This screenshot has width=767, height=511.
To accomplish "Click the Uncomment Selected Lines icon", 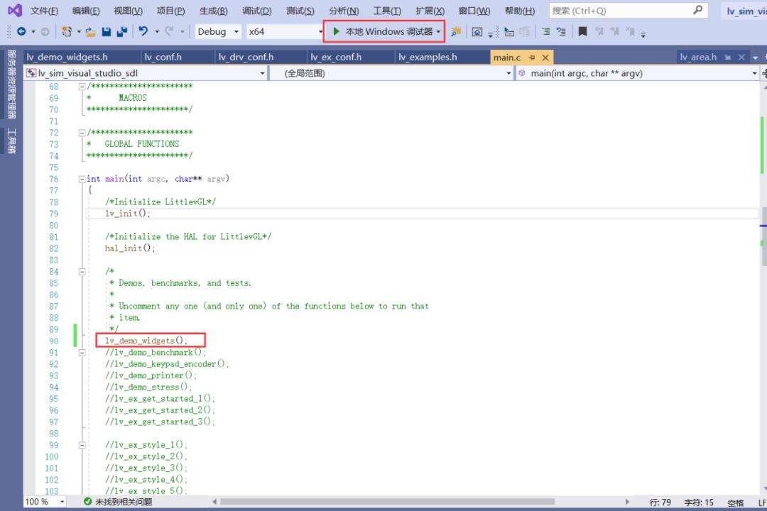I will pos(561,32).
